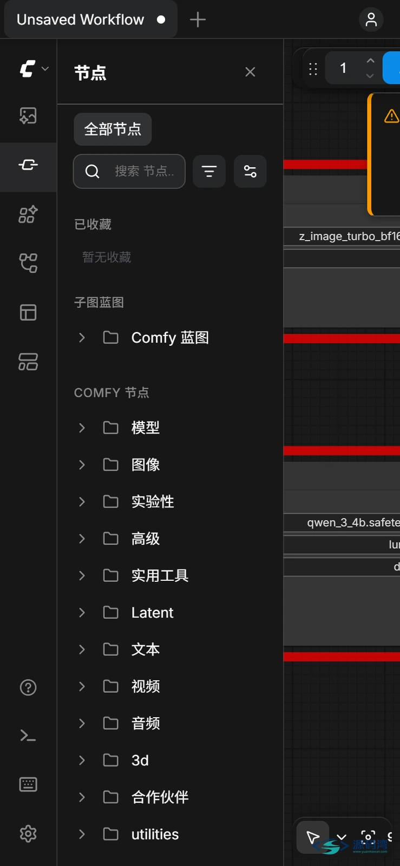Expand the 合作伙伴 folder chevron

(82, 797)
